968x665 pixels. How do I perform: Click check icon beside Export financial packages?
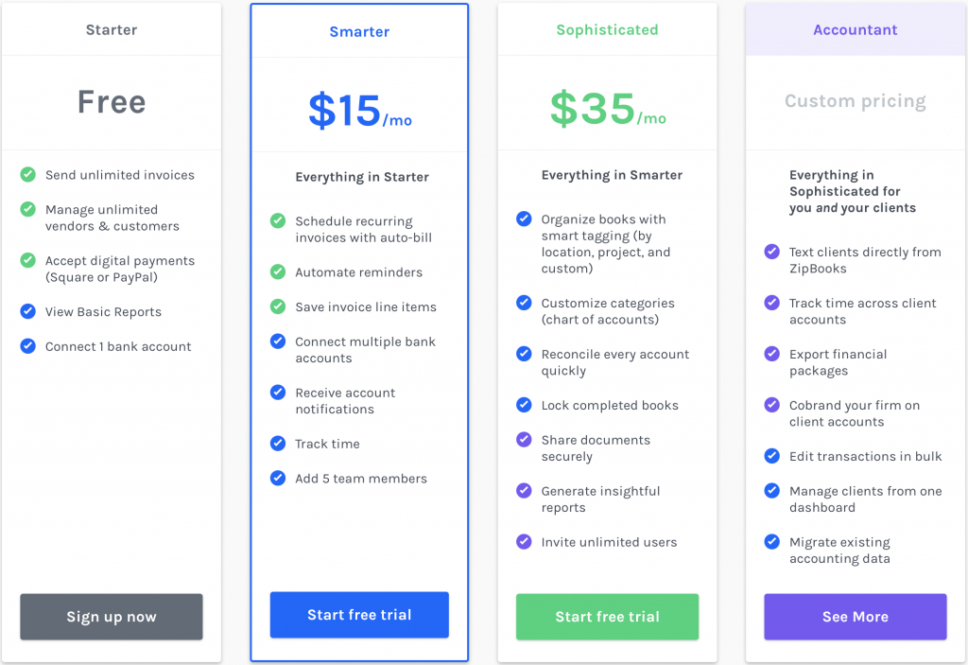pos(771,354)
